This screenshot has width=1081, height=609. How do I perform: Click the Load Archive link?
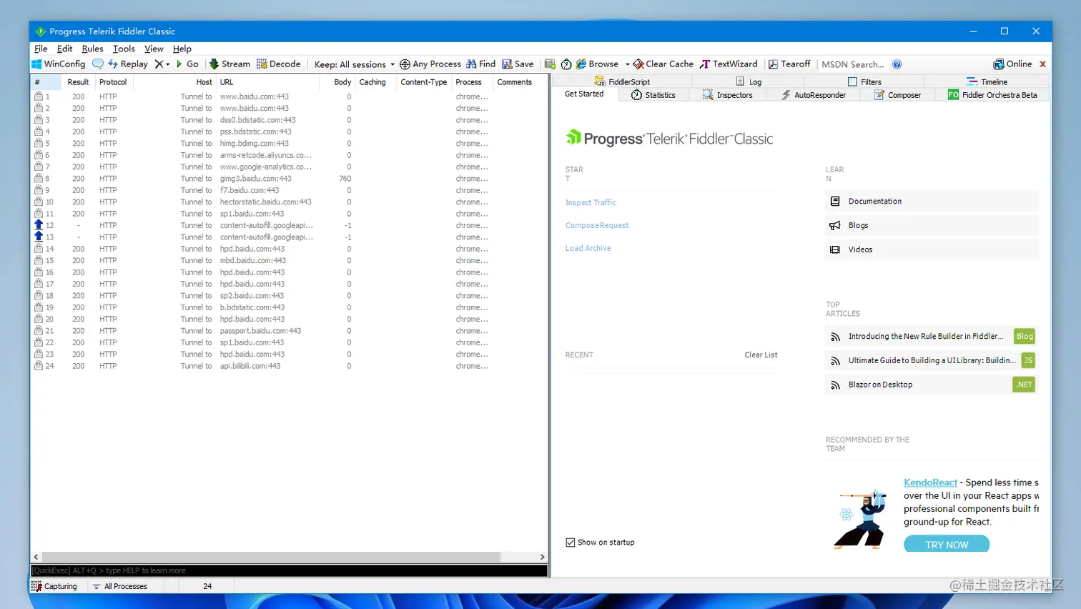pos(588,248)
